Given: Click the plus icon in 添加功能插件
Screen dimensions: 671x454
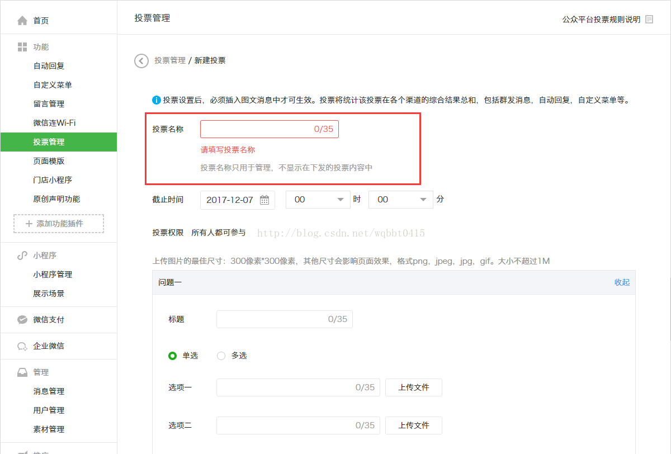Looking at the screenshot, I should [x=29, y=224].
